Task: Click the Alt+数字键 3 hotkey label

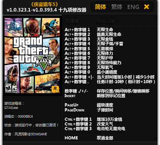Action: pyautogui.click(x=77, y=39)
